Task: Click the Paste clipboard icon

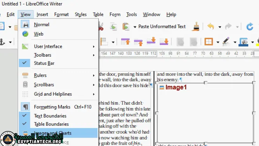Action: point(126,27)
